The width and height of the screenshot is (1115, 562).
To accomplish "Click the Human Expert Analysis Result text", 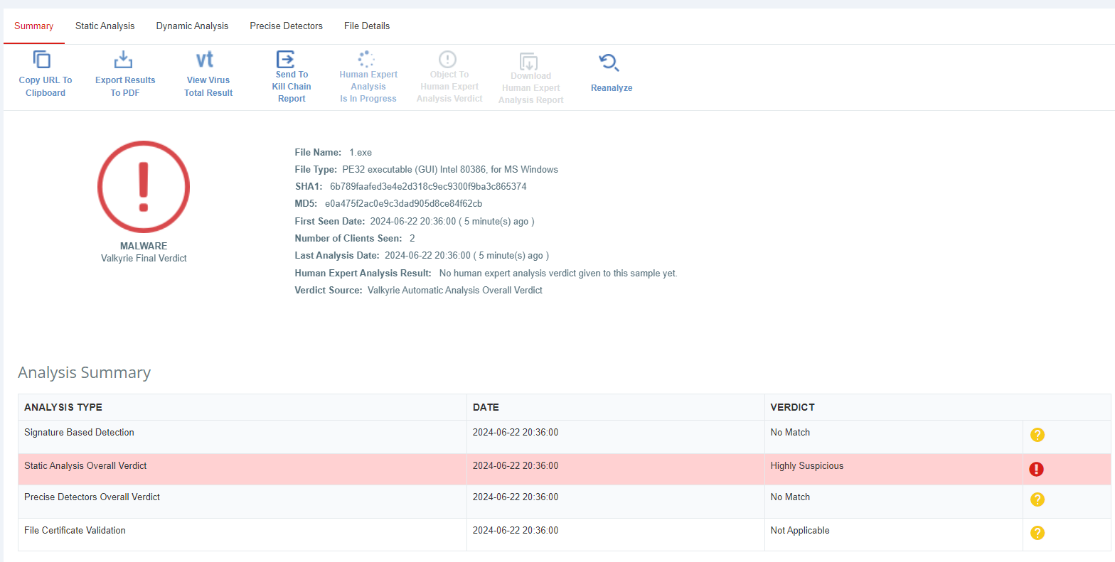I will [x=558, y=274].
